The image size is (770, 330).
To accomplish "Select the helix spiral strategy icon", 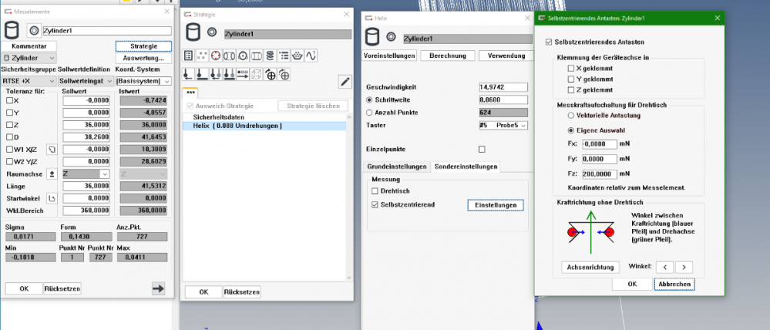I will [270, 56].
